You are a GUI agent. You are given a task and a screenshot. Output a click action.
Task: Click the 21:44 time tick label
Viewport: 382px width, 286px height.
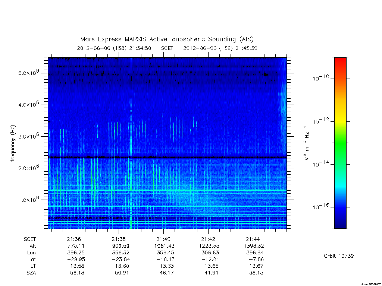click(x=253, y=239)
